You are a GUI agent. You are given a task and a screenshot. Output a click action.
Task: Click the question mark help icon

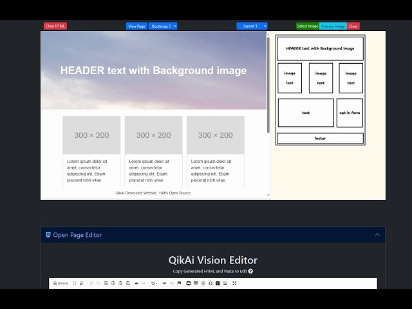tap(250, 271)
